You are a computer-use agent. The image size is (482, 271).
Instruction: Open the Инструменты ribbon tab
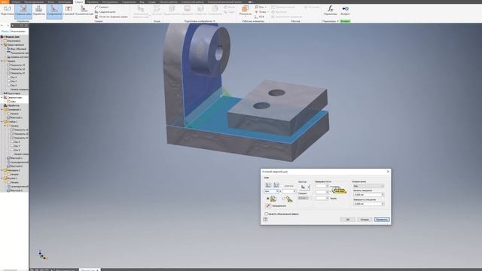(x=110, y=2)
